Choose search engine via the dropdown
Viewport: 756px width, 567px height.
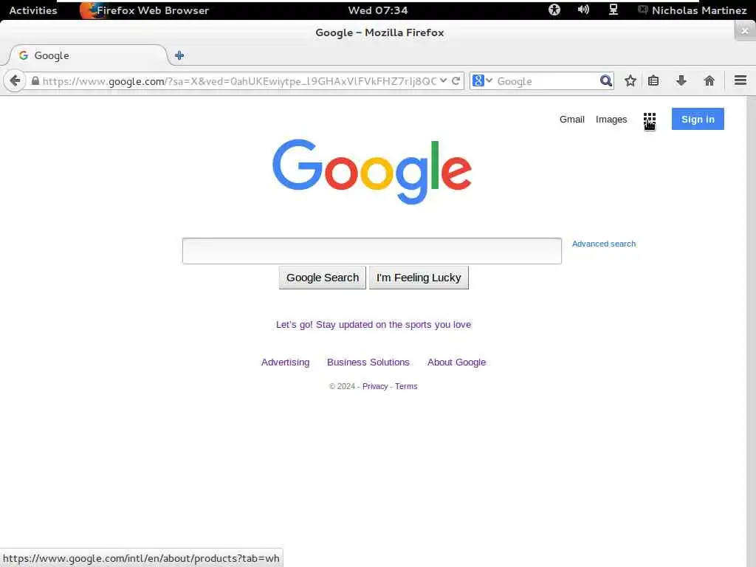click(482, 80)
